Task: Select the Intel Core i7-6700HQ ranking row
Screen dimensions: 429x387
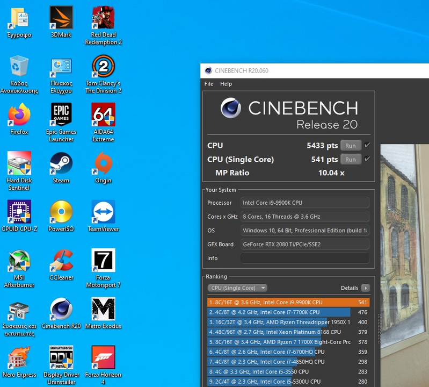Action: (288, 352)
